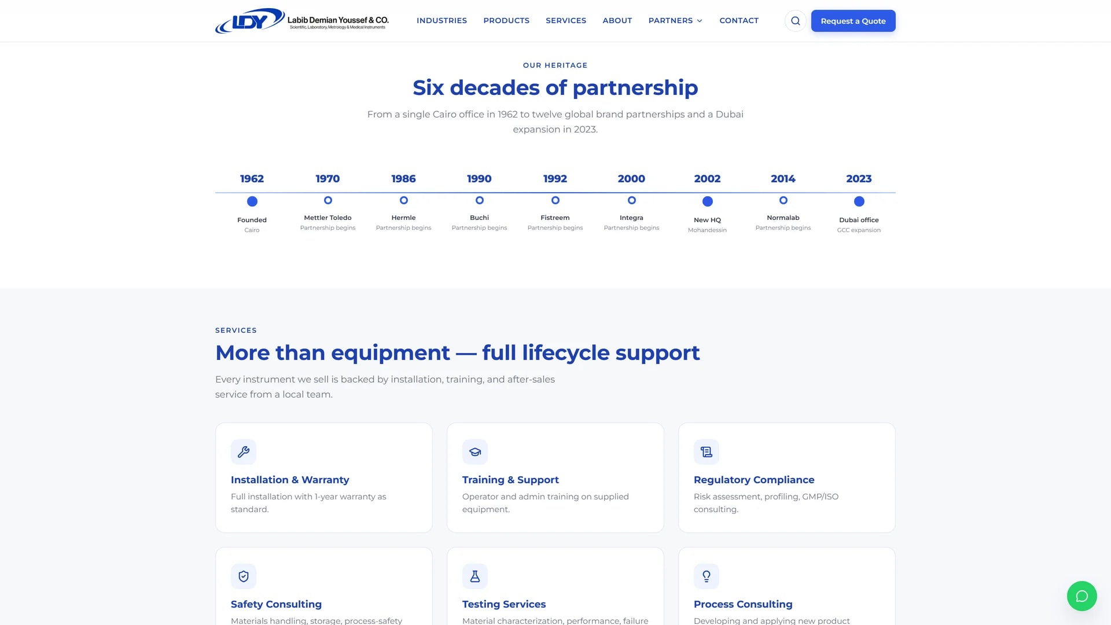Click the 1962 year label
Image resolution: width=1111 pixels, height=625 pixels.
coord(252,179)
